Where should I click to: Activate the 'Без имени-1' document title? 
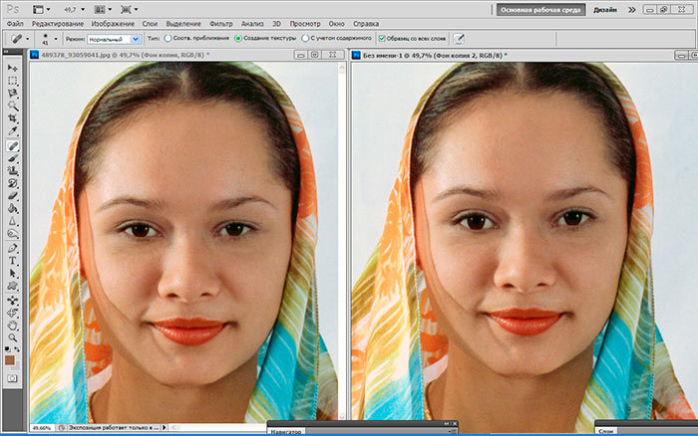(x=435, y=56)
